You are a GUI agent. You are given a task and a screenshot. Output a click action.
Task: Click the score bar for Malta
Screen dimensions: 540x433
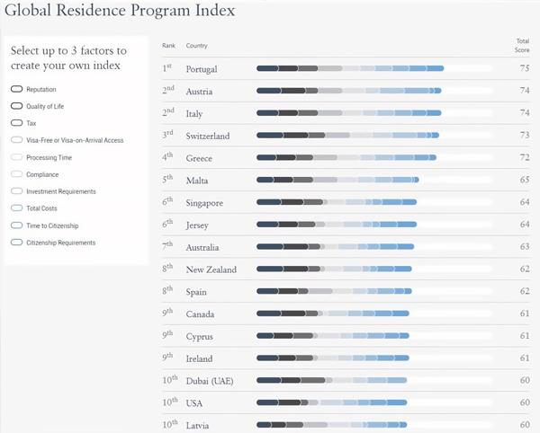pyautogui.click(x=339, y=180)
